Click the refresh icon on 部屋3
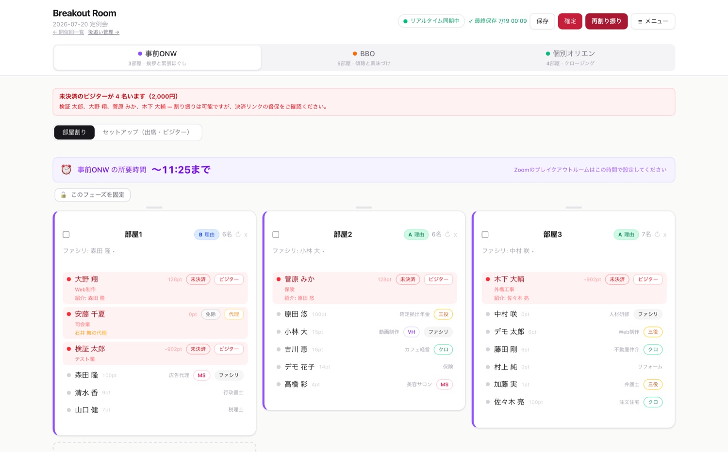Viewport: 728px width, 452px height. [657, 234]
